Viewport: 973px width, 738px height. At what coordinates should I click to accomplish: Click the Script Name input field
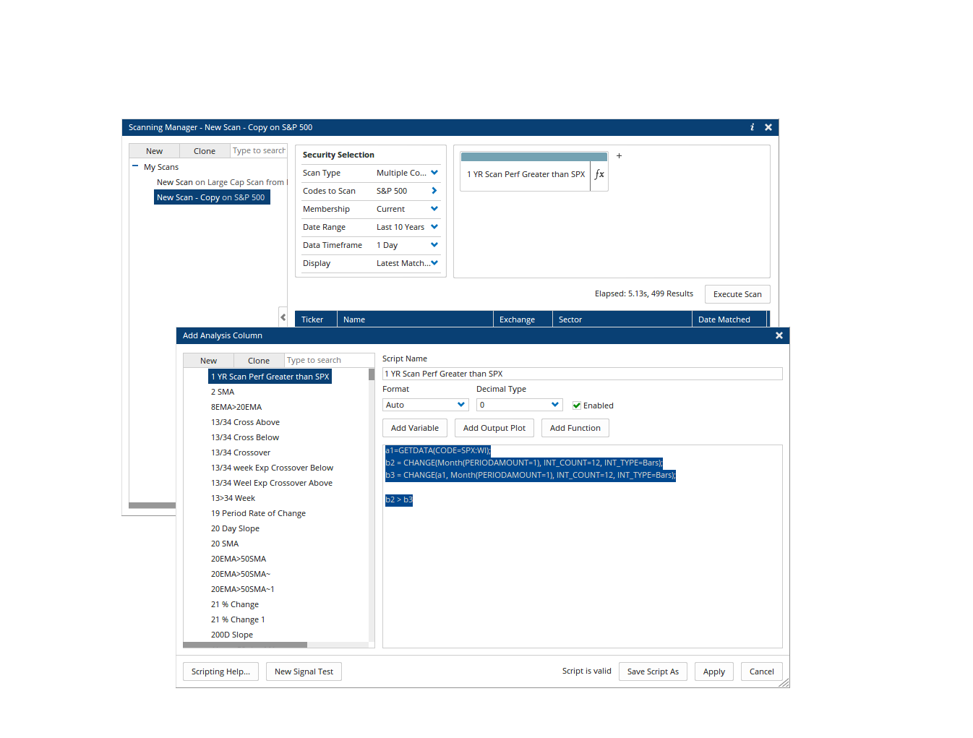582,374
